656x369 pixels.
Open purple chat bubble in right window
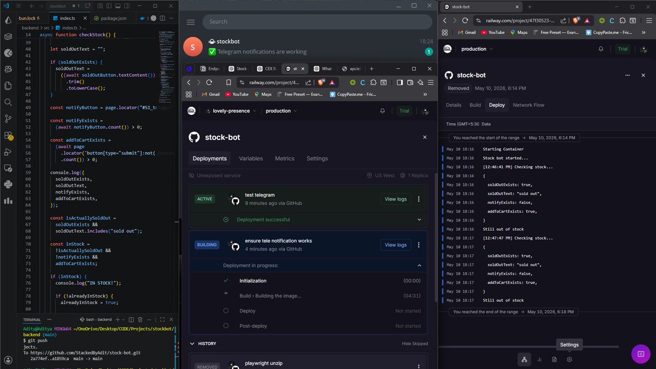pos(641,354)
